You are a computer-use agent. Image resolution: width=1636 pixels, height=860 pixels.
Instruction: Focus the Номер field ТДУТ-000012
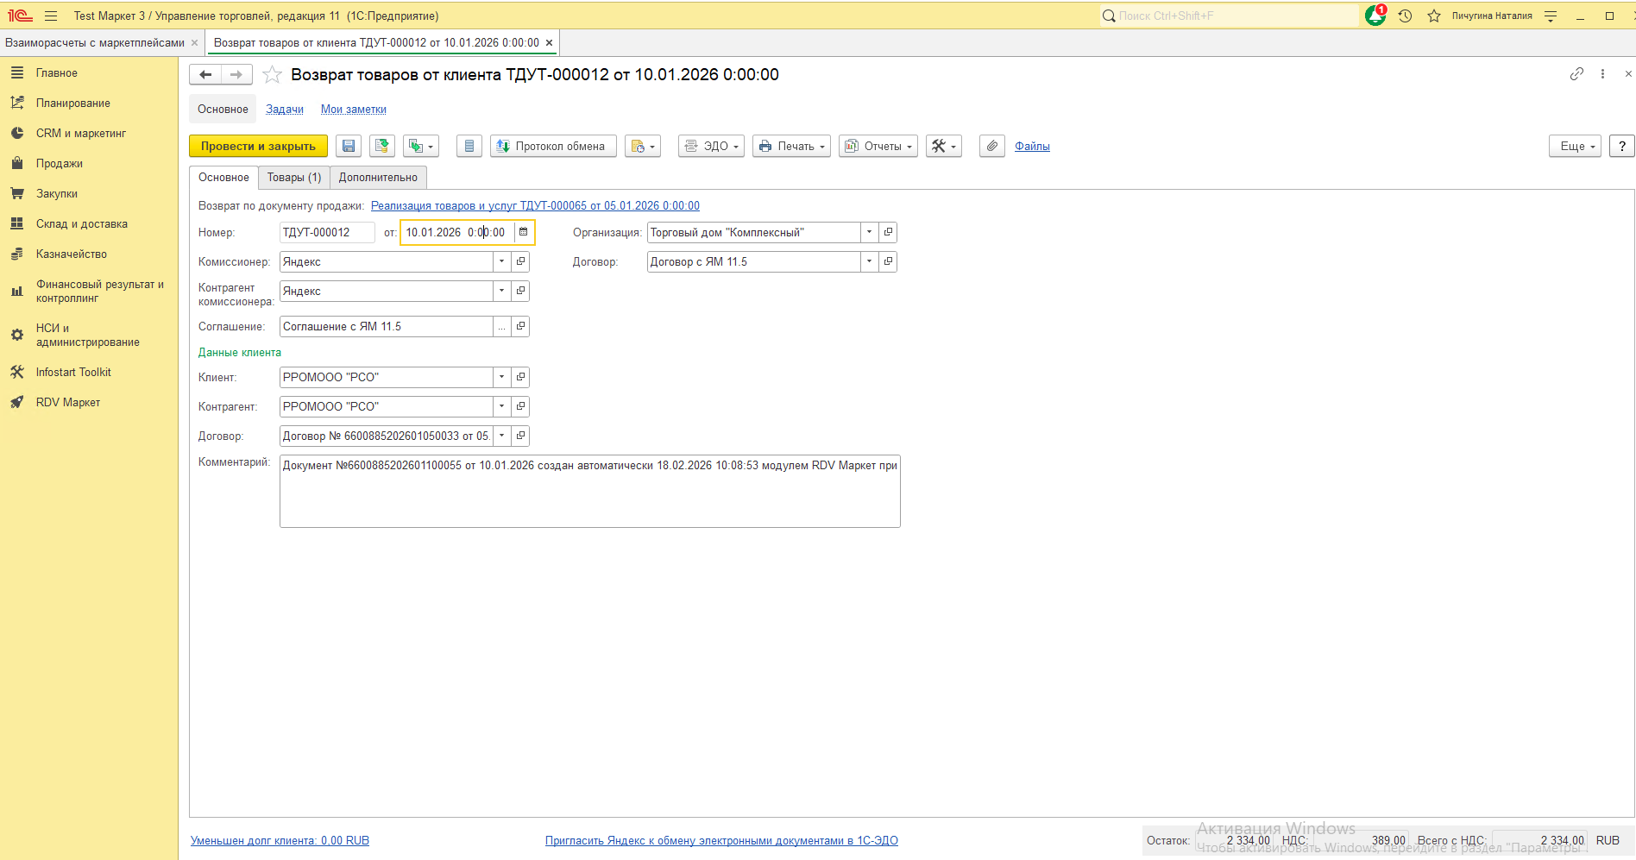[327, 232]
